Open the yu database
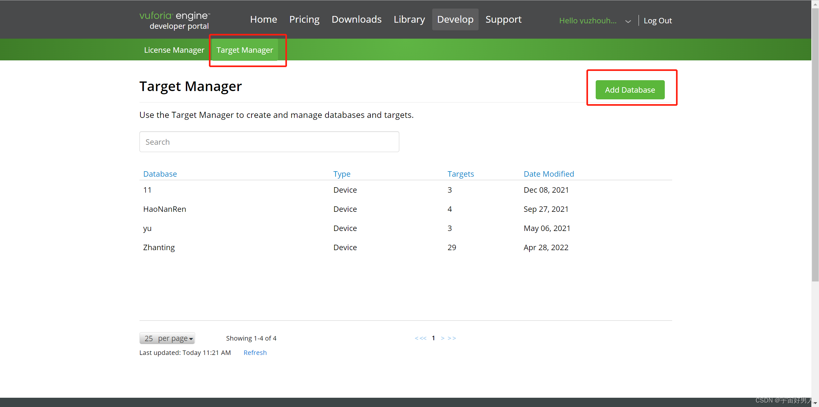 tap(148, 228)
